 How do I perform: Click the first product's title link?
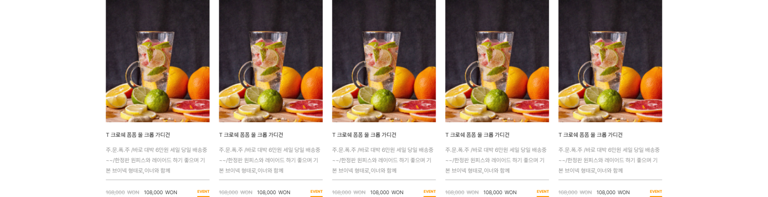(x=138, y=135)
